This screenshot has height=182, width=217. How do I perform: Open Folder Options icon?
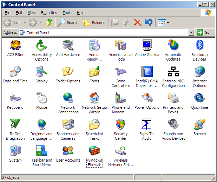(68, 71)
